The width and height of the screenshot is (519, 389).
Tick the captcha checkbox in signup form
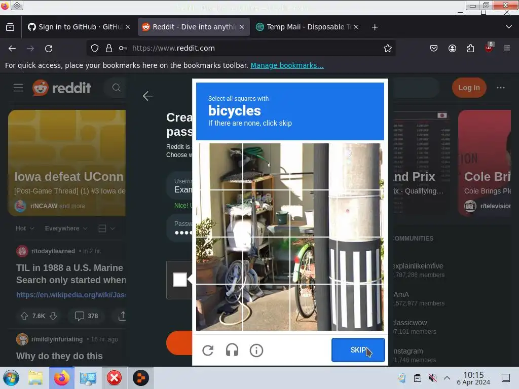click(180, 280)
